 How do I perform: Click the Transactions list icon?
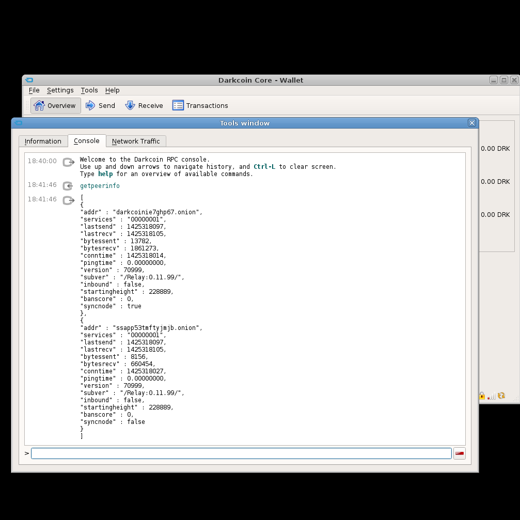coord(178,105)
